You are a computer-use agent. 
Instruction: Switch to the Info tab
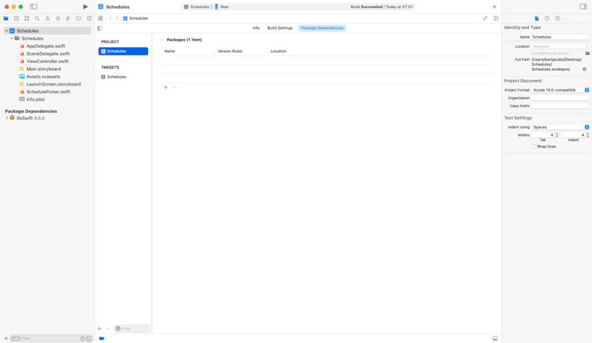tap(256, 28)
